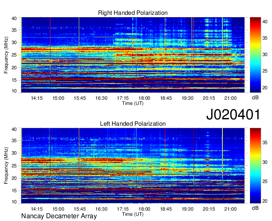Click "16:30" time tick under Left Handed plot

[x=101, y=209]
